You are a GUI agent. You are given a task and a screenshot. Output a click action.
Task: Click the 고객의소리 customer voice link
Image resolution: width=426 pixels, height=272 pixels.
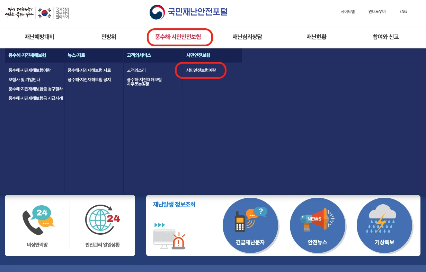[137, 70]
